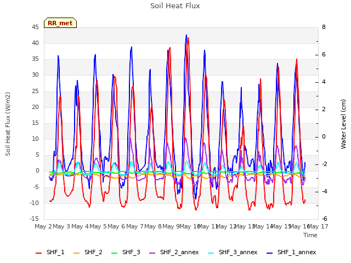Click the -6 right y-axis tick label
Viewport: 351px width, 263px height.
click(x=325, y=219)
